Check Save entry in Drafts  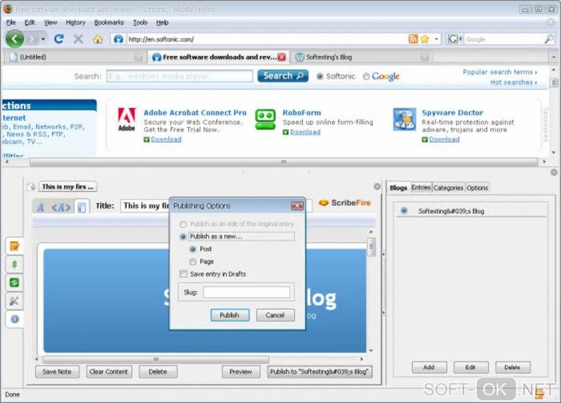point(184,274)
